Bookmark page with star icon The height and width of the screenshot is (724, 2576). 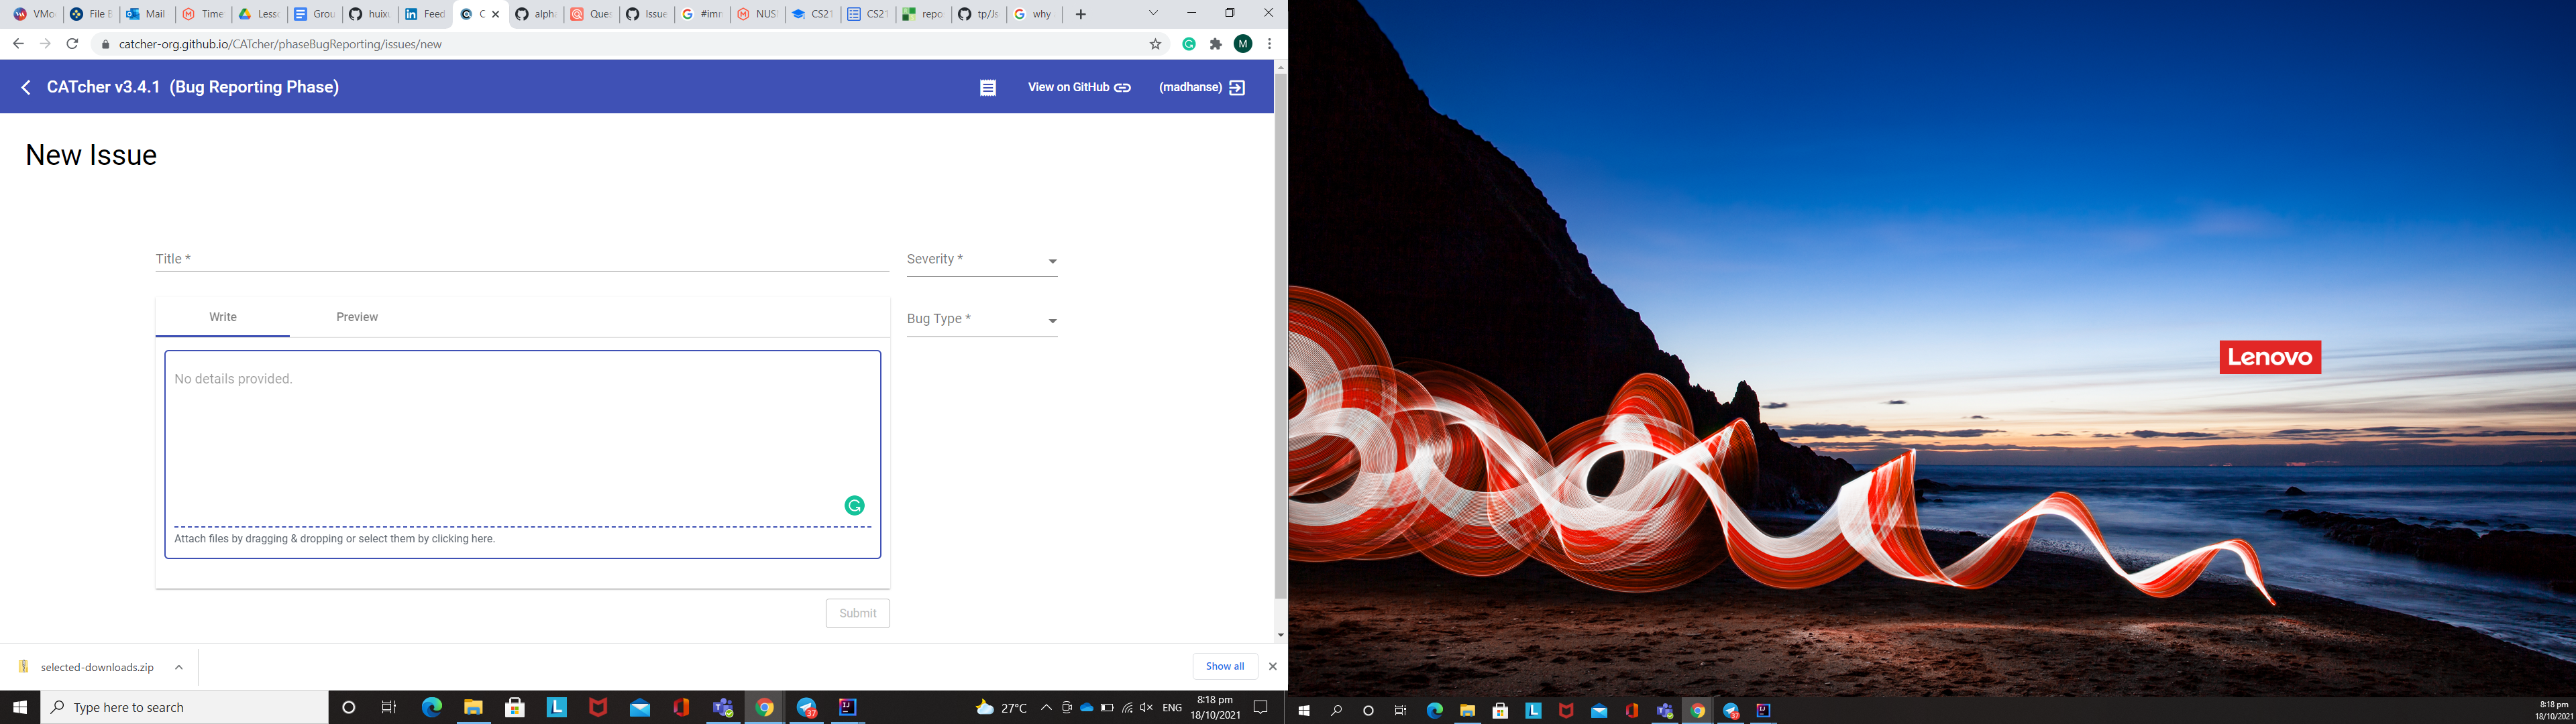coord(1155,44)
